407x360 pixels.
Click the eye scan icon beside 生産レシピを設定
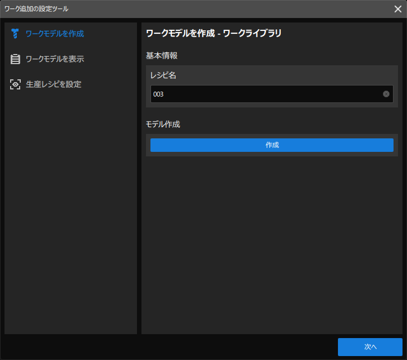(x=15, y=84)
